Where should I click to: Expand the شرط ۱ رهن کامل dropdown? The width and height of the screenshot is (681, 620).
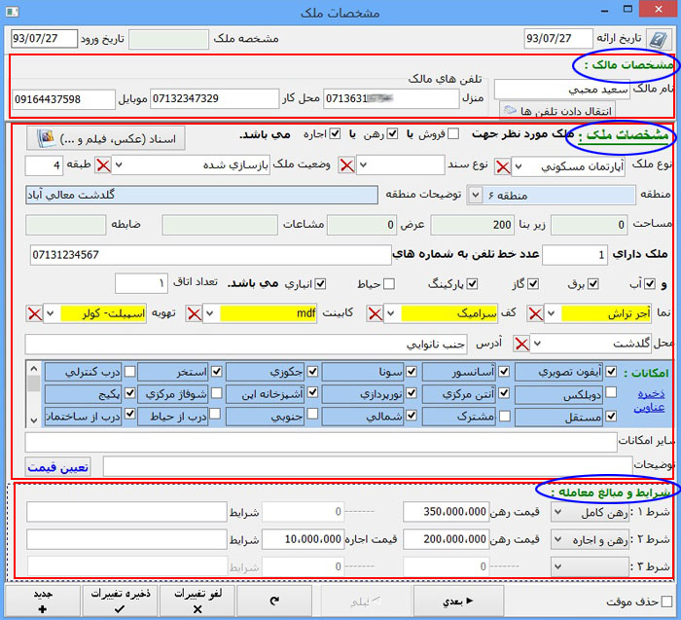(x=560, y=512)
